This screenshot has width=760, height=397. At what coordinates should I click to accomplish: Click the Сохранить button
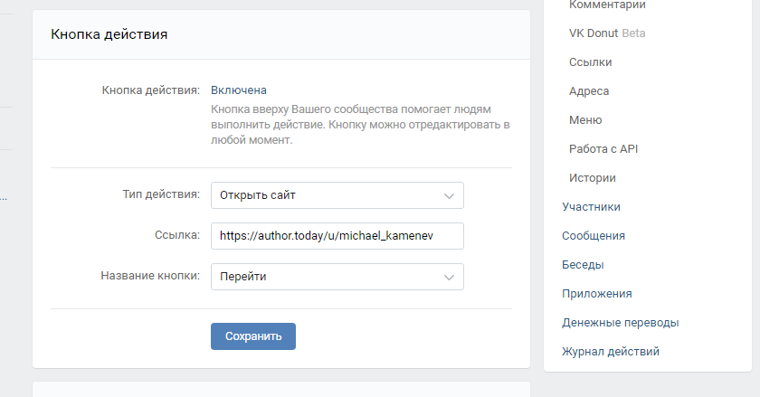point(253,336)
